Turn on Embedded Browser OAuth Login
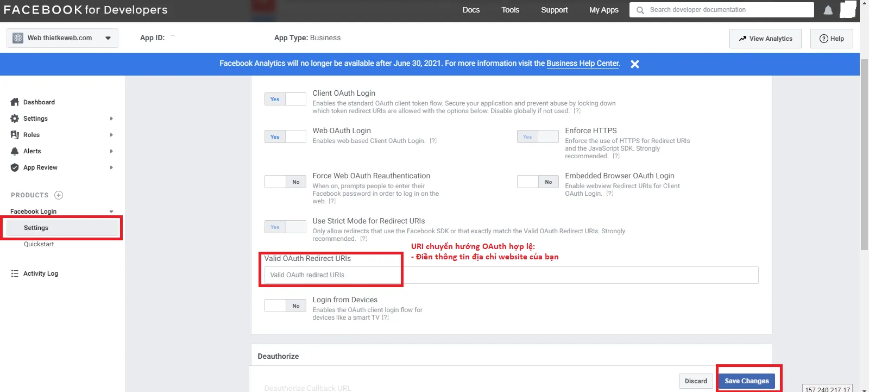The image size is (869, 392). click(537, 182)
